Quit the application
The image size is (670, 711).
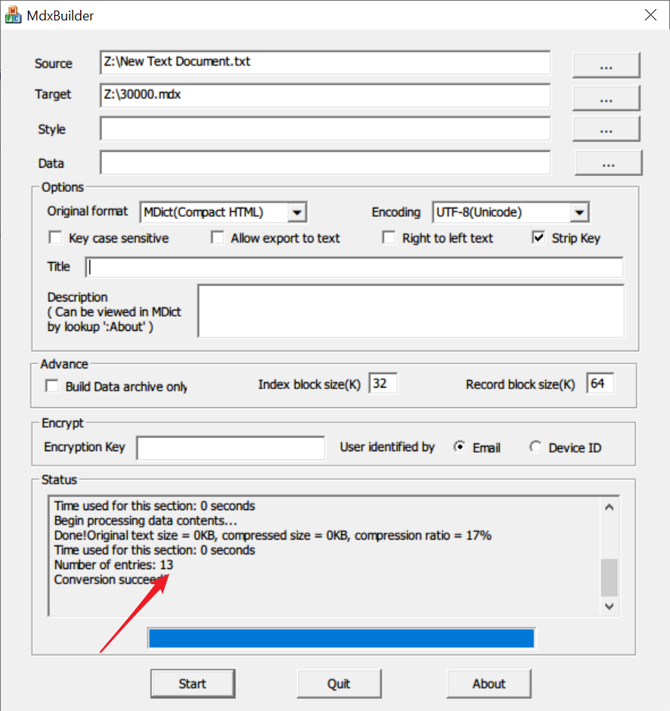click(x=339, y=683)
